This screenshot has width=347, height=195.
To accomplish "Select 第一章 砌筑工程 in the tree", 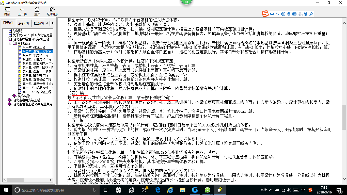I will pos(34,47).
